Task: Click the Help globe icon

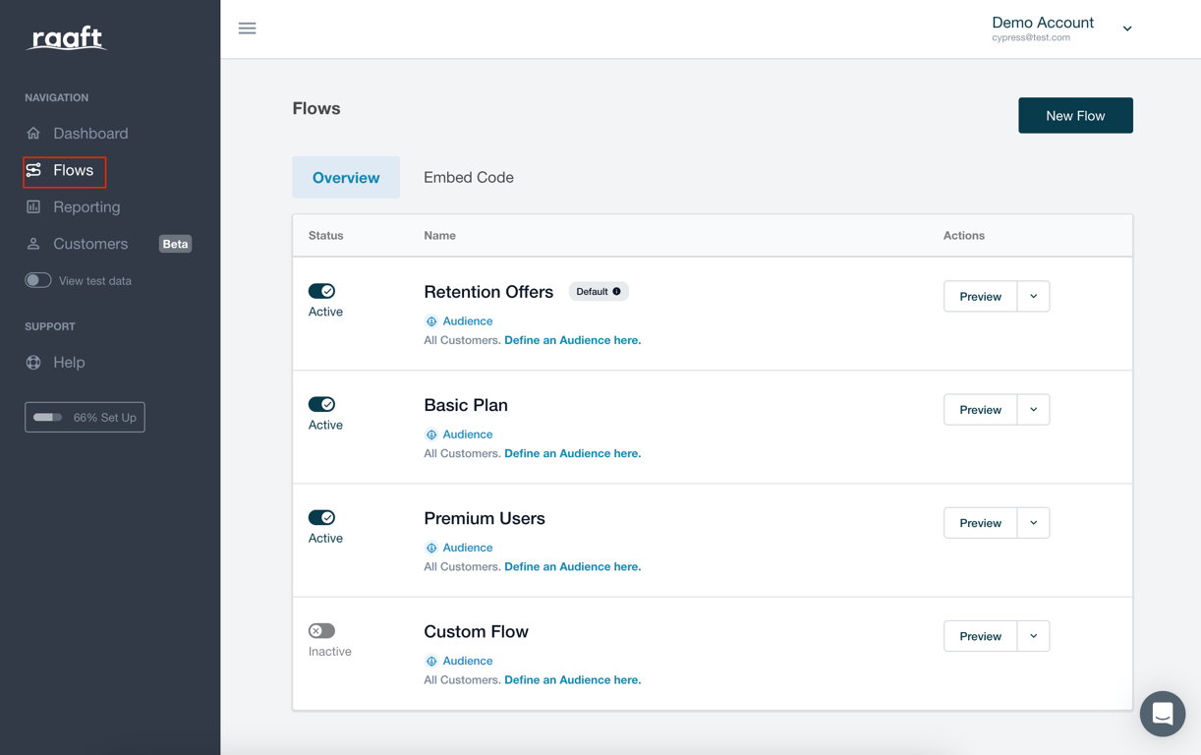Action: click(x=33, y=362)
